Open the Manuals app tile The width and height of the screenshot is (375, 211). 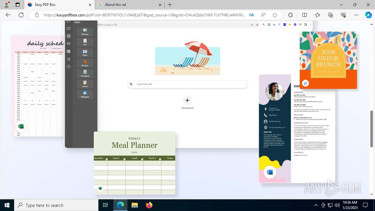(85, 32)
